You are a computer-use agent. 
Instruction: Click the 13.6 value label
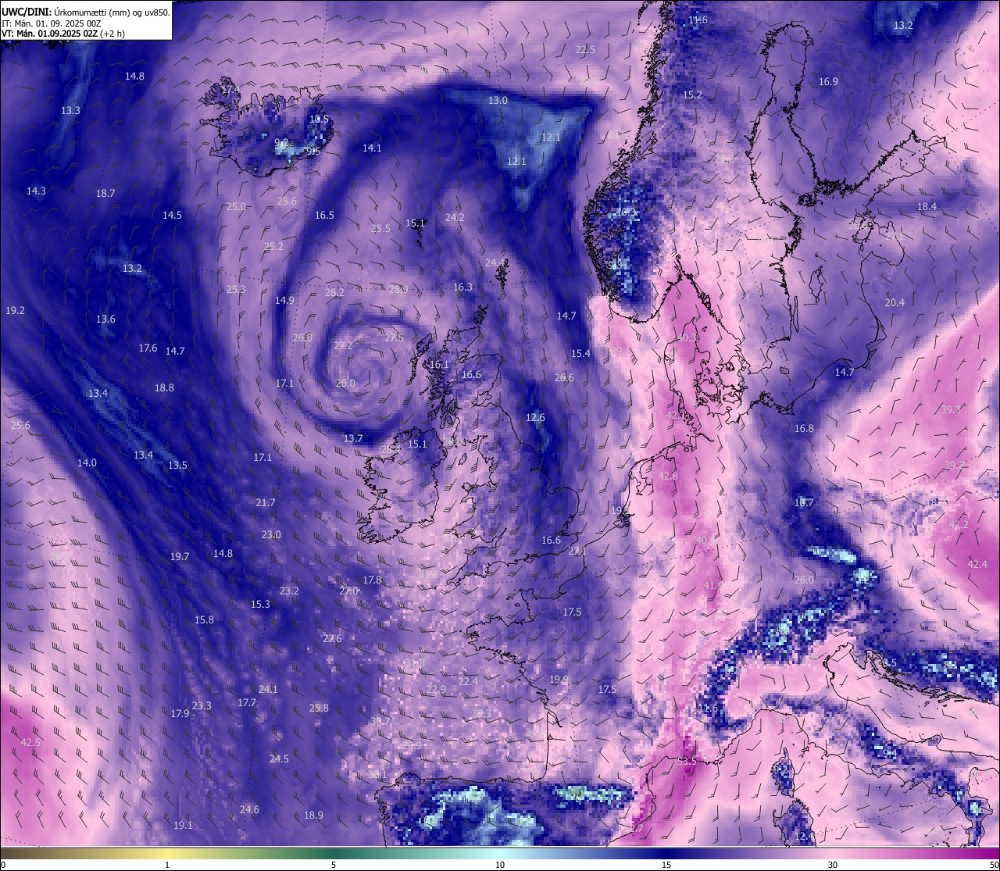105,319
